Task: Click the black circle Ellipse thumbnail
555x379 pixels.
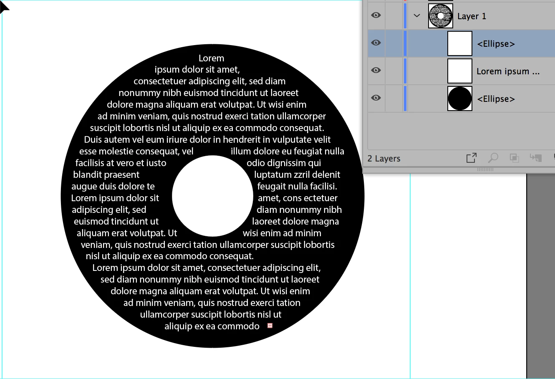Action: [460, 99]
